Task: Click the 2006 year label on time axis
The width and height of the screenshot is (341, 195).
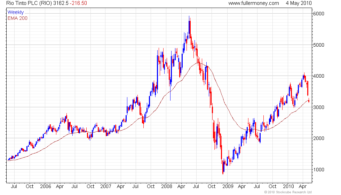Action: point(46,187)
